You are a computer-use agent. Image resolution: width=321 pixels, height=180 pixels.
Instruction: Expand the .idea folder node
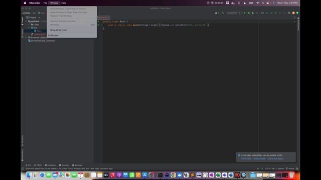point(29,24)
